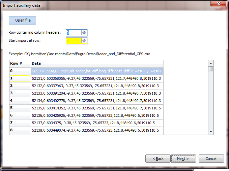
Task: Decrease the Start import at row value
Action: (84, 42)
